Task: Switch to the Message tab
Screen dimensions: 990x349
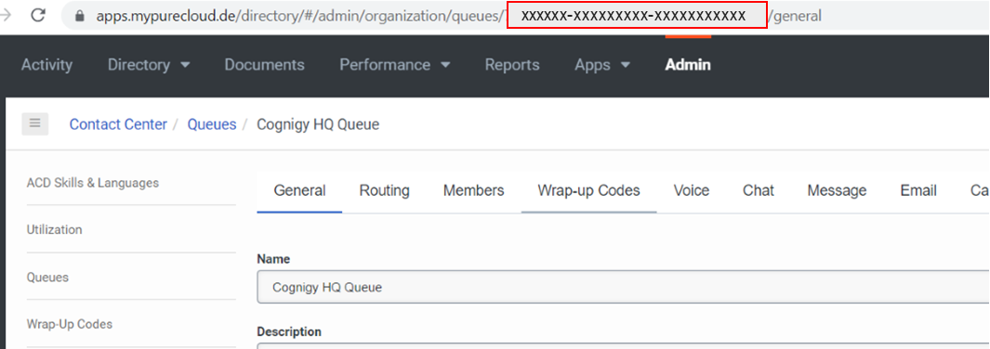Action: [x=837, y=190]
